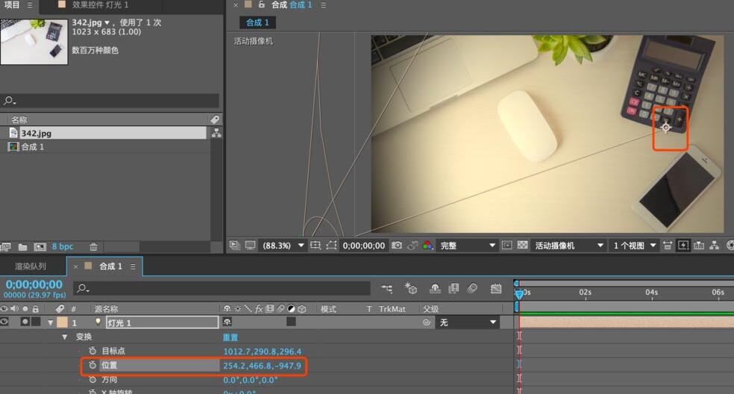Click the show snapshot icon
Viewport: 734px width, 394px height.
[x=413, y=245]
